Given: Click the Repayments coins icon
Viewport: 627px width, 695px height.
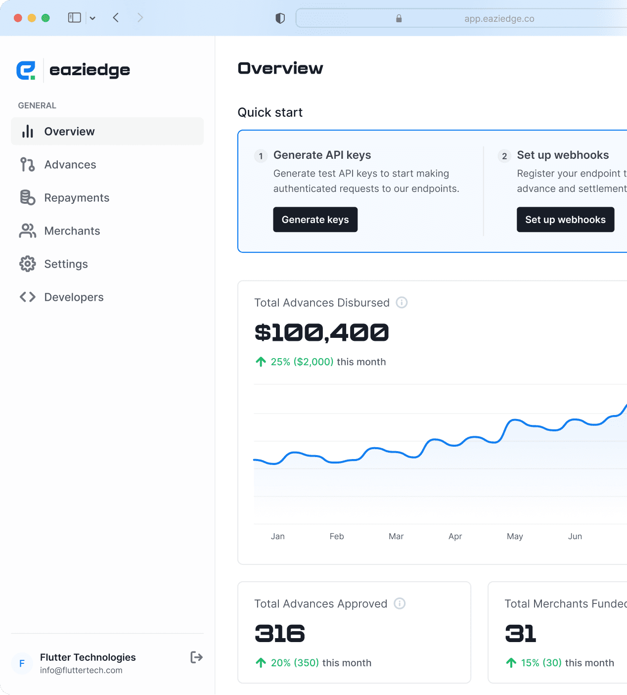Looking at the screenshot, I should 28,197.
